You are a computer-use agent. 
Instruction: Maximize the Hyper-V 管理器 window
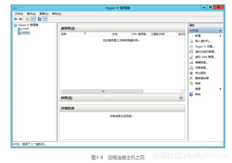pyautogui.click(x=210, y=7)
